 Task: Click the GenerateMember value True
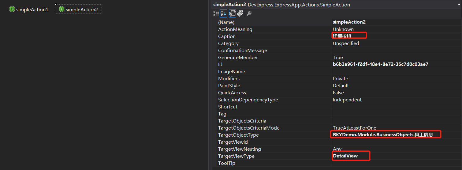coord(338,57)
